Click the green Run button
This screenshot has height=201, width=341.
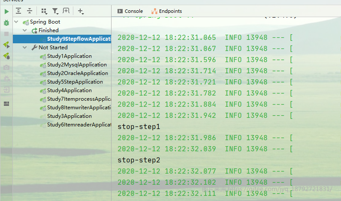6,11
